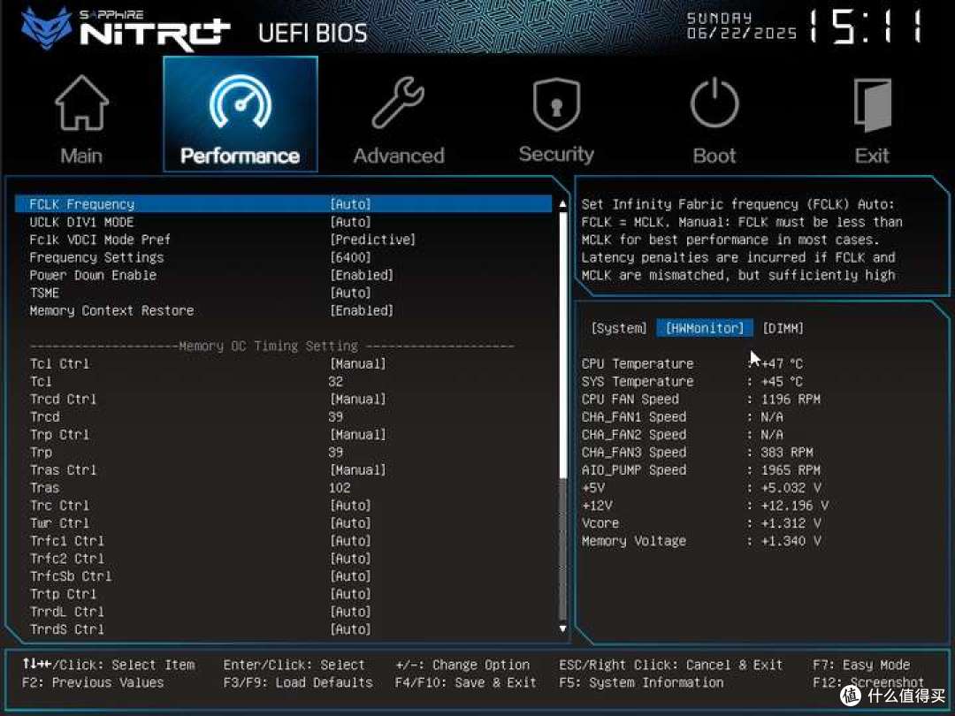This screenshot has width=955, height=716.
Task: Click the F5: System Information hint
Action: [x=641, y=682]
